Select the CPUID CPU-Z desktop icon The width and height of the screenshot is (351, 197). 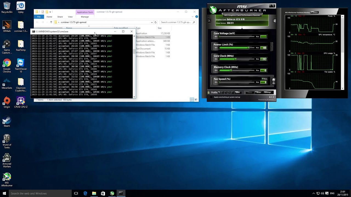pyautogui.click(x=21, y=102)
